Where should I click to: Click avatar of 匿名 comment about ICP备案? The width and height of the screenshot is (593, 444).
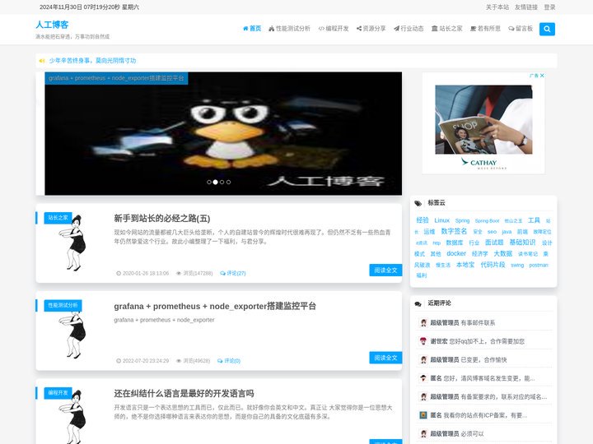(x=423, y=415)
